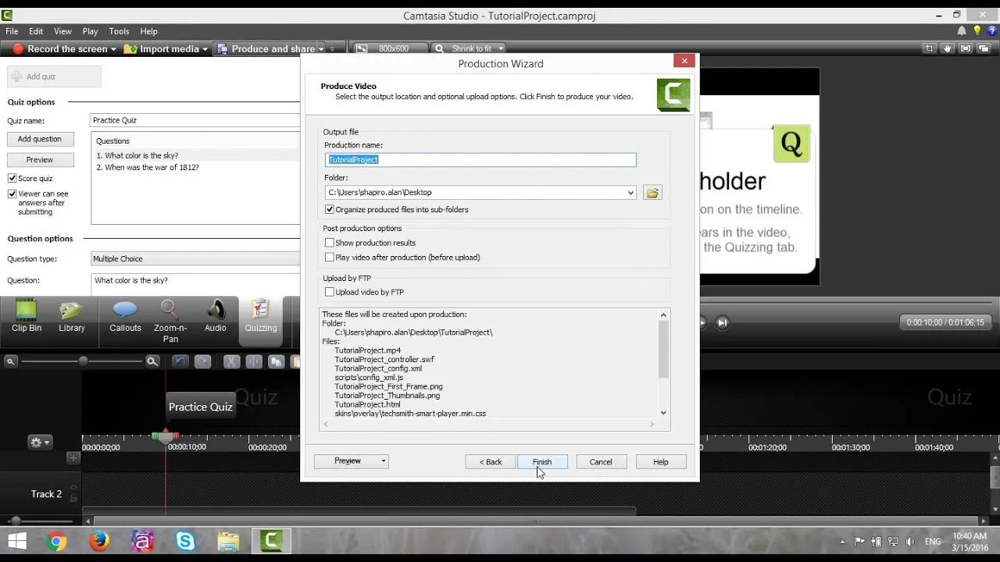The image size is (1000, 562).
Task: Click the yellow lightbulb tips icon
Action: tap(977, 31)
